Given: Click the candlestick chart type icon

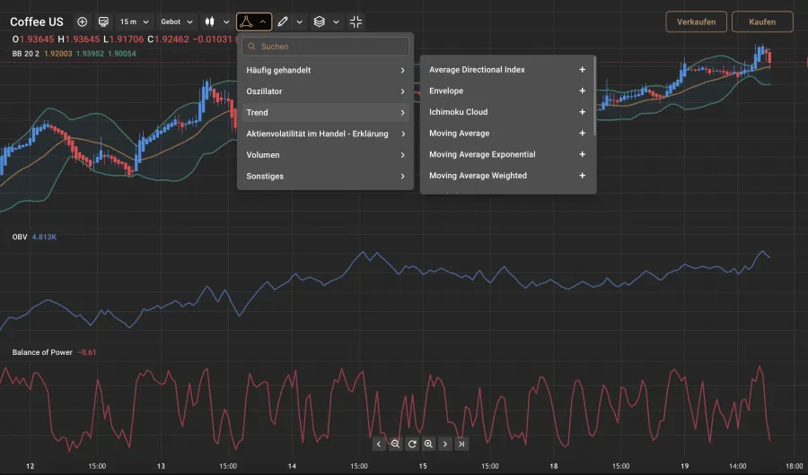Looking at the screenshot, I should point(208,22).
